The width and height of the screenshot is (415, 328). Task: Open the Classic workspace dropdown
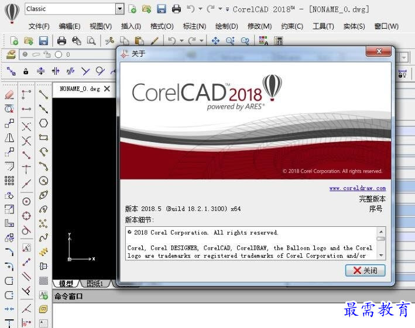119,9
